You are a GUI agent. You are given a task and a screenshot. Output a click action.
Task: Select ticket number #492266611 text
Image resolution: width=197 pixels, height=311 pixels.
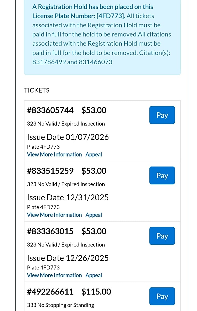[x=50, y=292]
